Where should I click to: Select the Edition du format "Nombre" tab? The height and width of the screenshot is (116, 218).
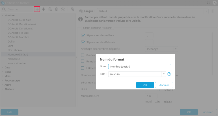click(x=97, y=28)
